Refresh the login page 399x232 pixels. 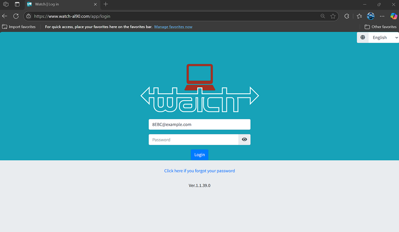point(16,16)
